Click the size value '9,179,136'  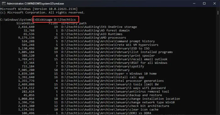[26, 38]
